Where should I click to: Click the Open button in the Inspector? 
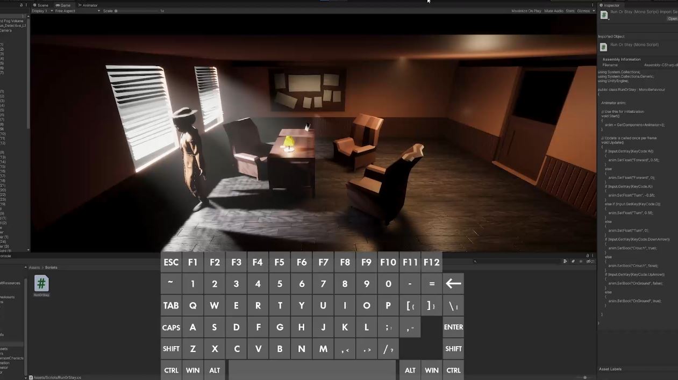click(x=672, y=19)
